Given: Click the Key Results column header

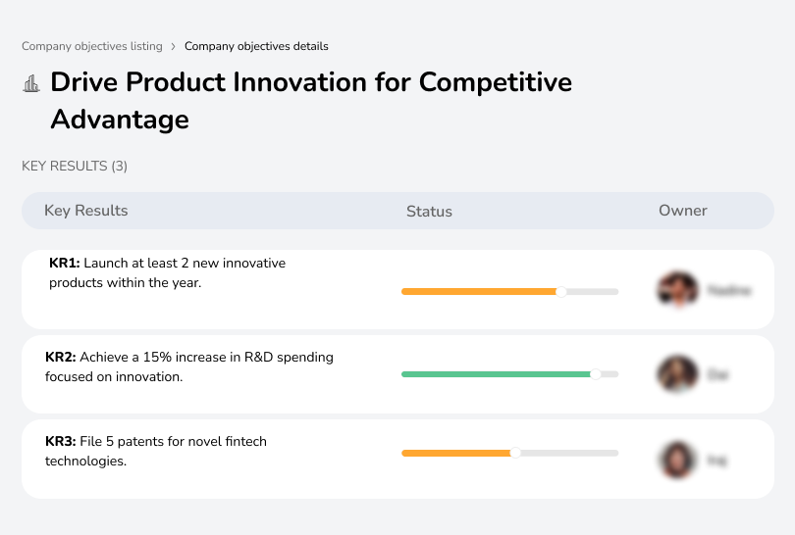Looking at the screenshot, I should (86, 211).
